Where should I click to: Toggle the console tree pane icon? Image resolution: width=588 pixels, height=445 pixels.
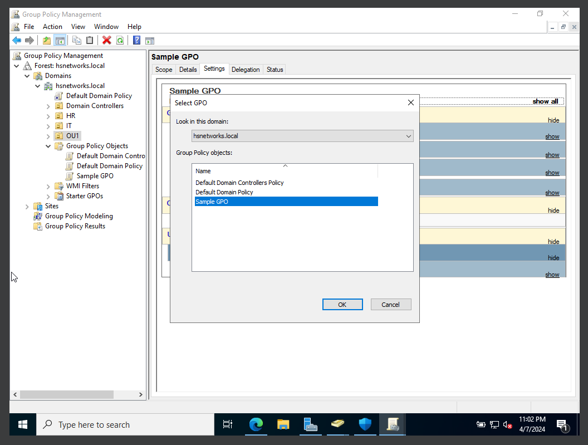[x=60, y=40]
